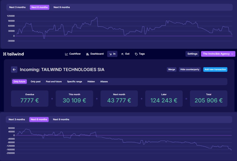Open the Tags page

click(x=140, y=54)
